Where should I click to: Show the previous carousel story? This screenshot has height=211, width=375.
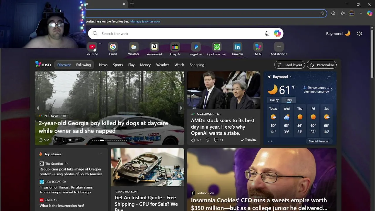point(38,108)
